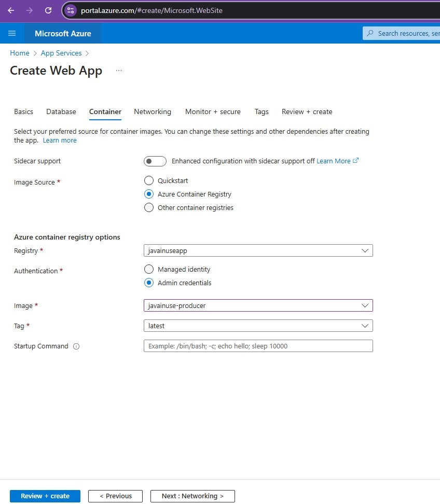Open the sidecar Learn More link
Image resolution: width=440 pixels, height=504 pixels.
pos(334,161)
